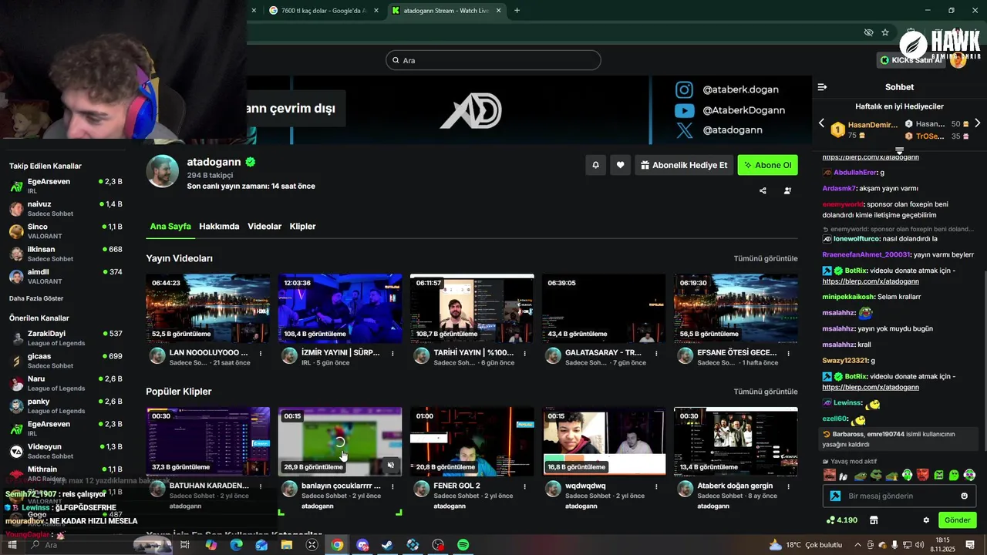Expand Daha Fazla Göster in followed channels
987x555 pixels.
tap(36, 298)
